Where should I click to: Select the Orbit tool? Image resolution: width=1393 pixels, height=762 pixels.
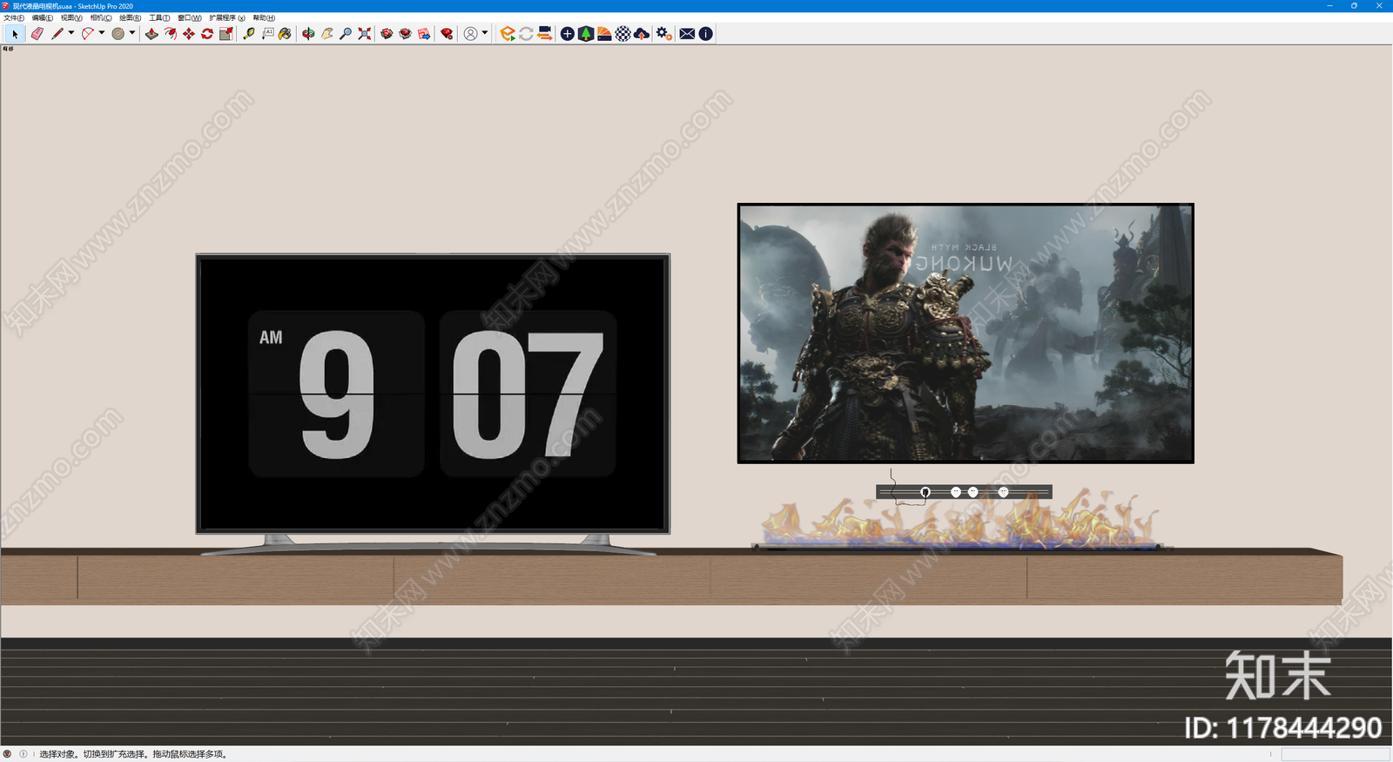(308, 34)
